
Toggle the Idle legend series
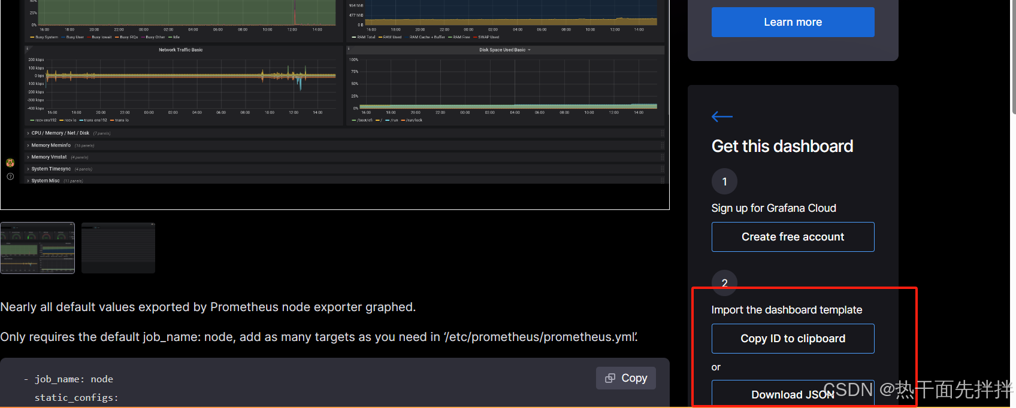[174, 37]
